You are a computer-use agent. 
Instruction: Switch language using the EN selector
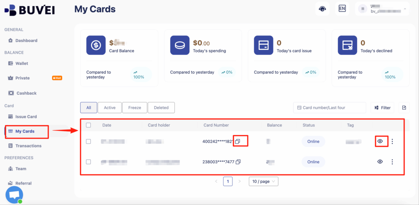pyautogui.click(x=342, y=9)
